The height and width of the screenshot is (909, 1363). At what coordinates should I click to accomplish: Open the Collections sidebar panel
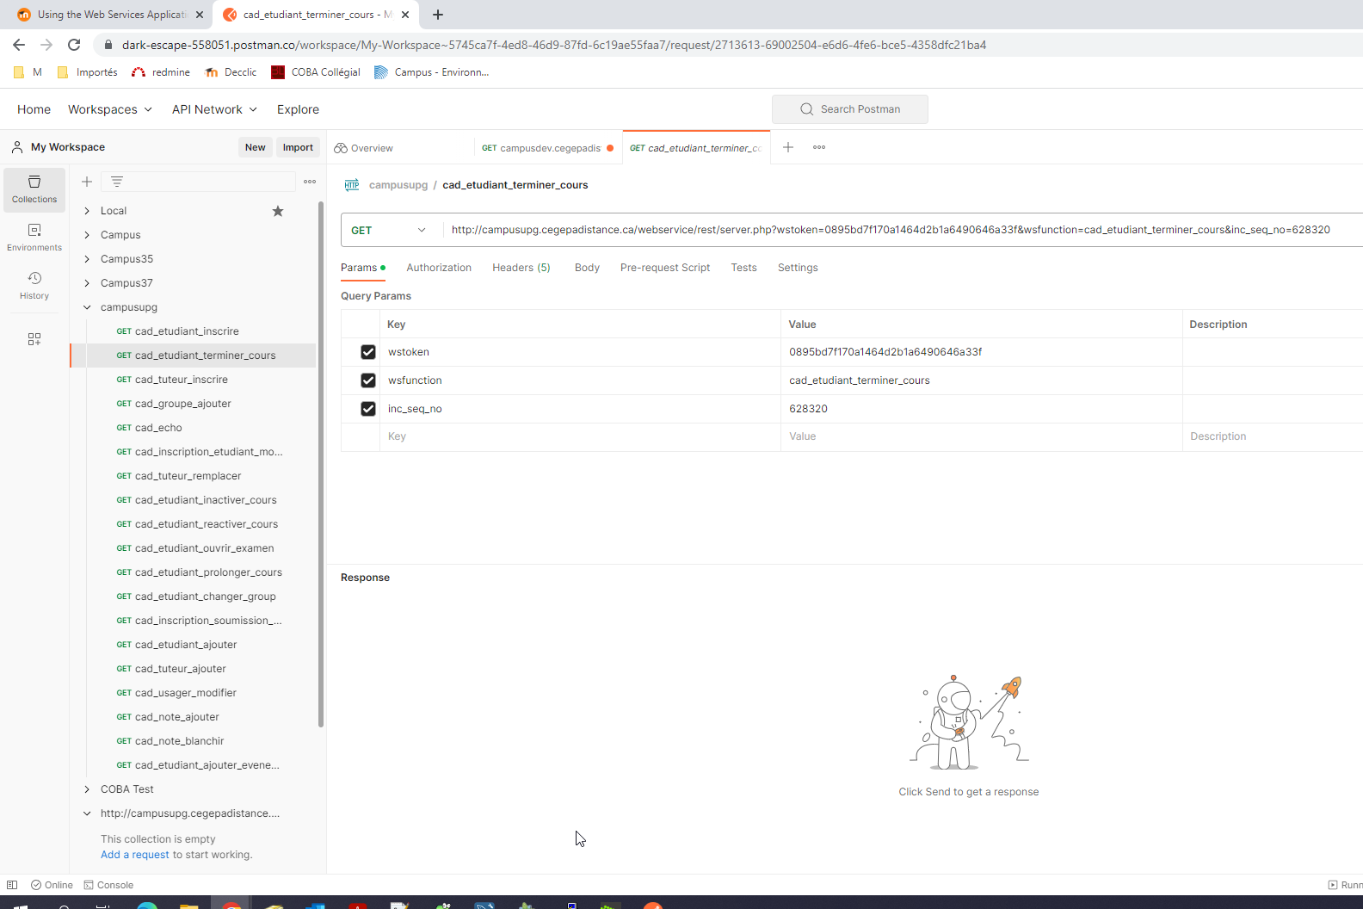point(34,189)
